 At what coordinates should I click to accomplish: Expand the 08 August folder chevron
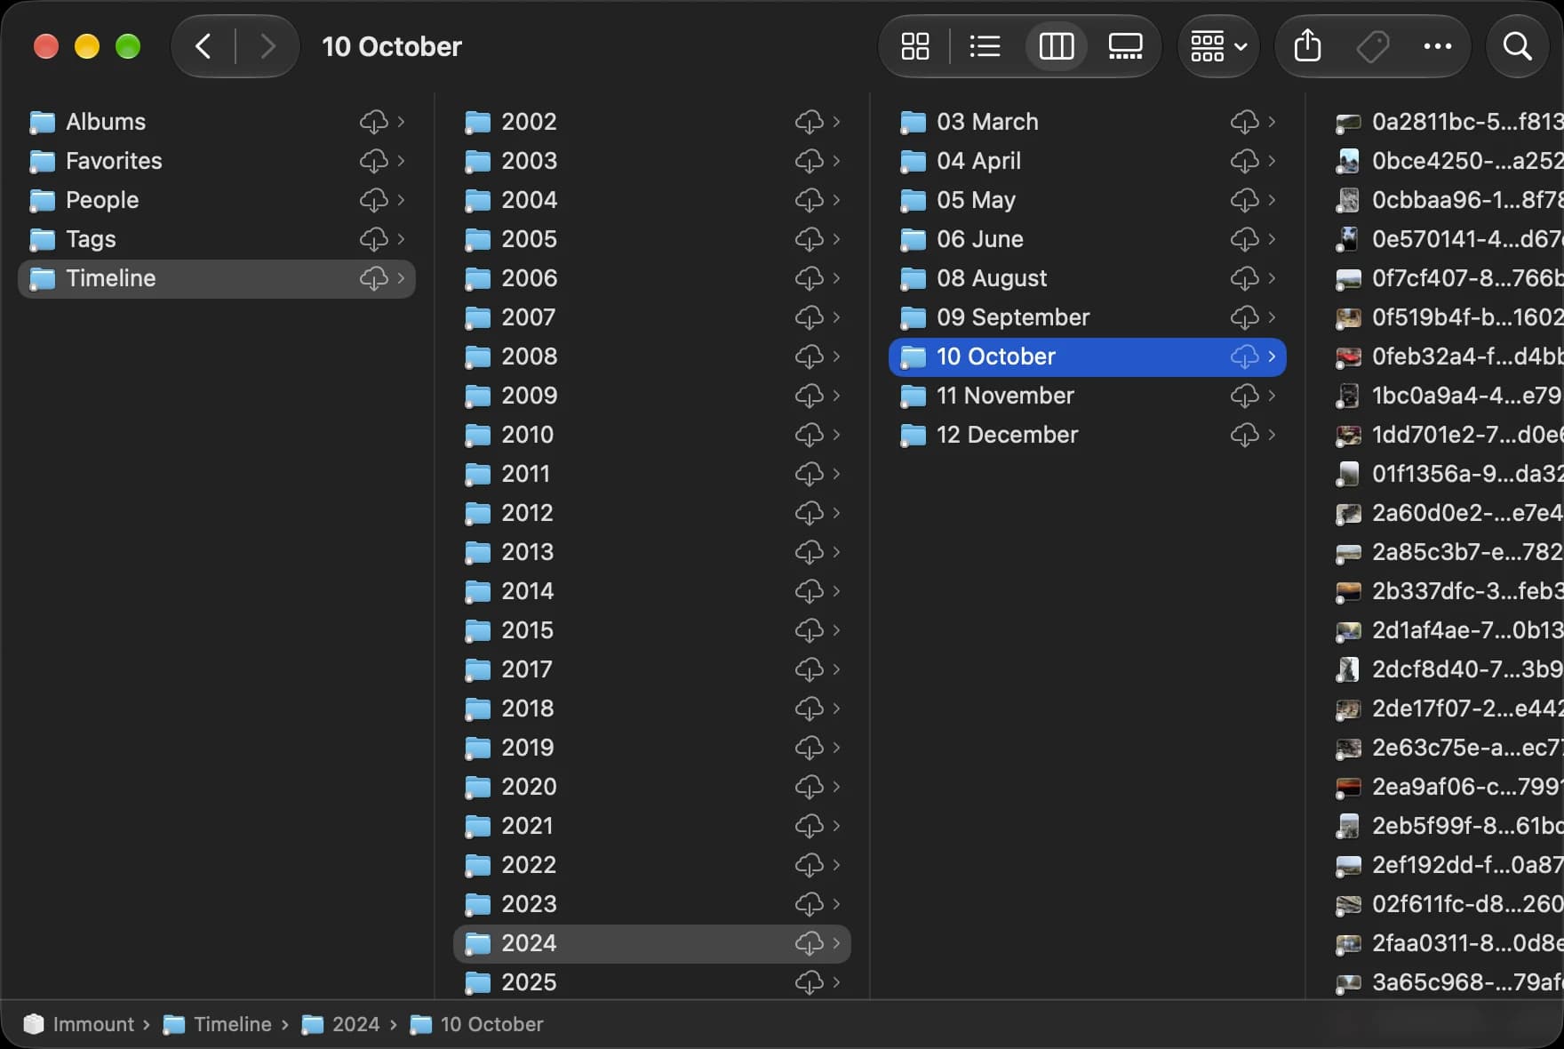click(x=1272, y=278)
